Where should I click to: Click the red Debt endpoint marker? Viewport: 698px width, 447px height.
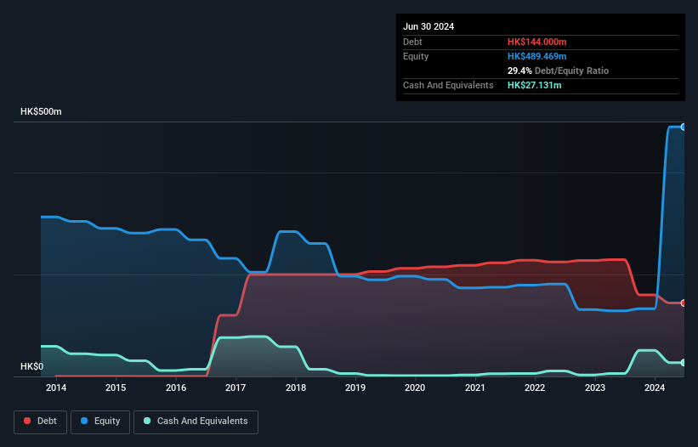[683, 303]
